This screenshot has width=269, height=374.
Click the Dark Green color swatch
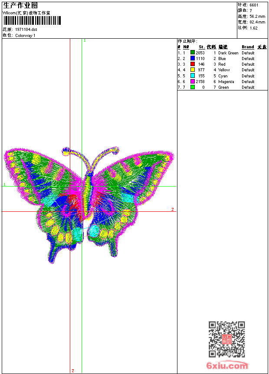tap(193, 53)
